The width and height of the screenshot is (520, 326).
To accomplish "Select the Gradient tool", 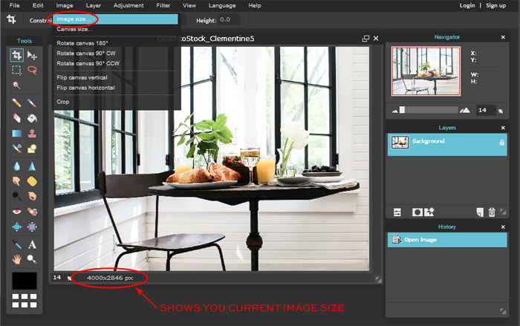I will 16,134.
